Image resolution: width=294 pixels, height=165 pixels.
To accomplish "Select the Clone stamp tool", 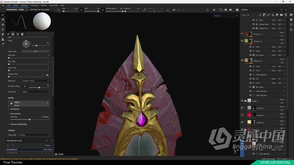I will [x=3, y=39].
